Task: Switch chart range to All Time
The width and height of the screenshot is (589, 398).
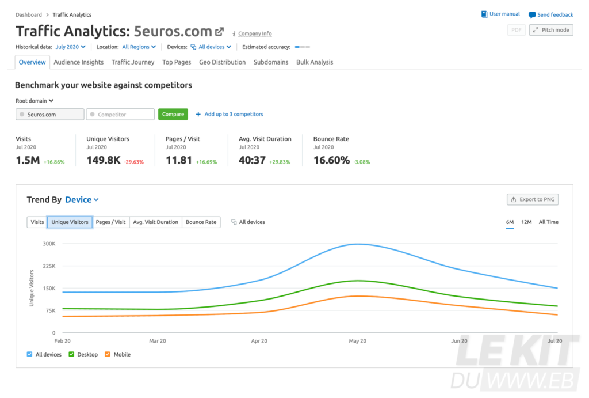Action: 548,222
